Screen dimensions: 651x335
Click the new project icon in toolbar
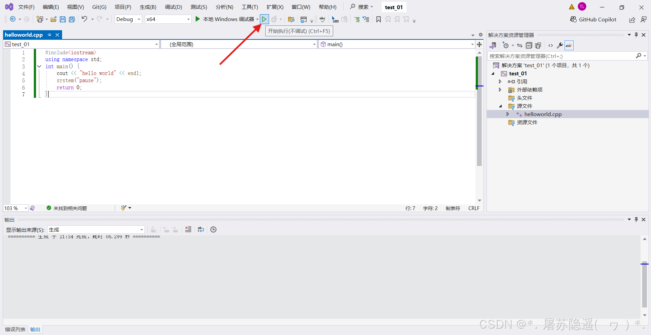[x=40, y=19]
